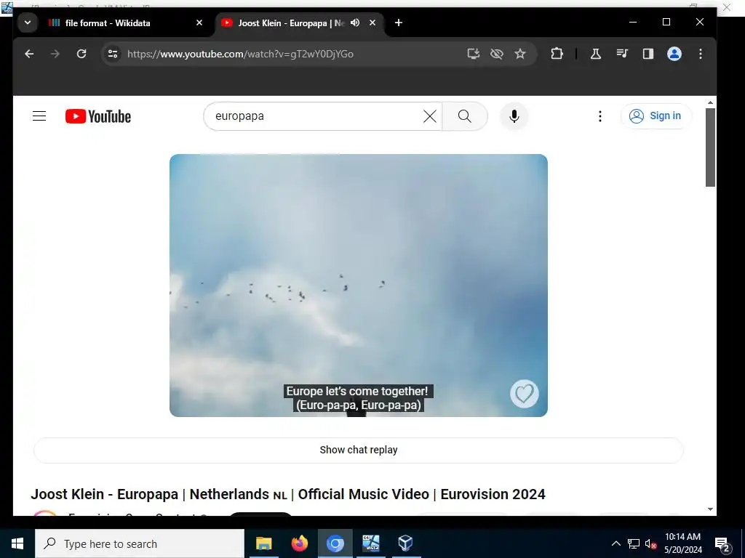Viewport: 745px width, 558px height.
Task: Click the muted volume tray icon
Action: click(x=650, y=543)
